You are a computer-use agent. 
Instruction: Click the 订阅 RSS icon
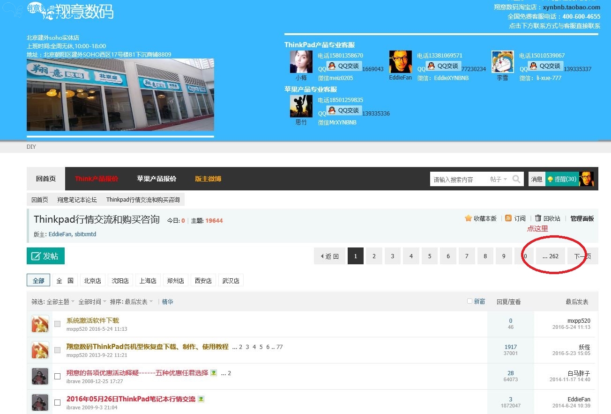(508, 218)
